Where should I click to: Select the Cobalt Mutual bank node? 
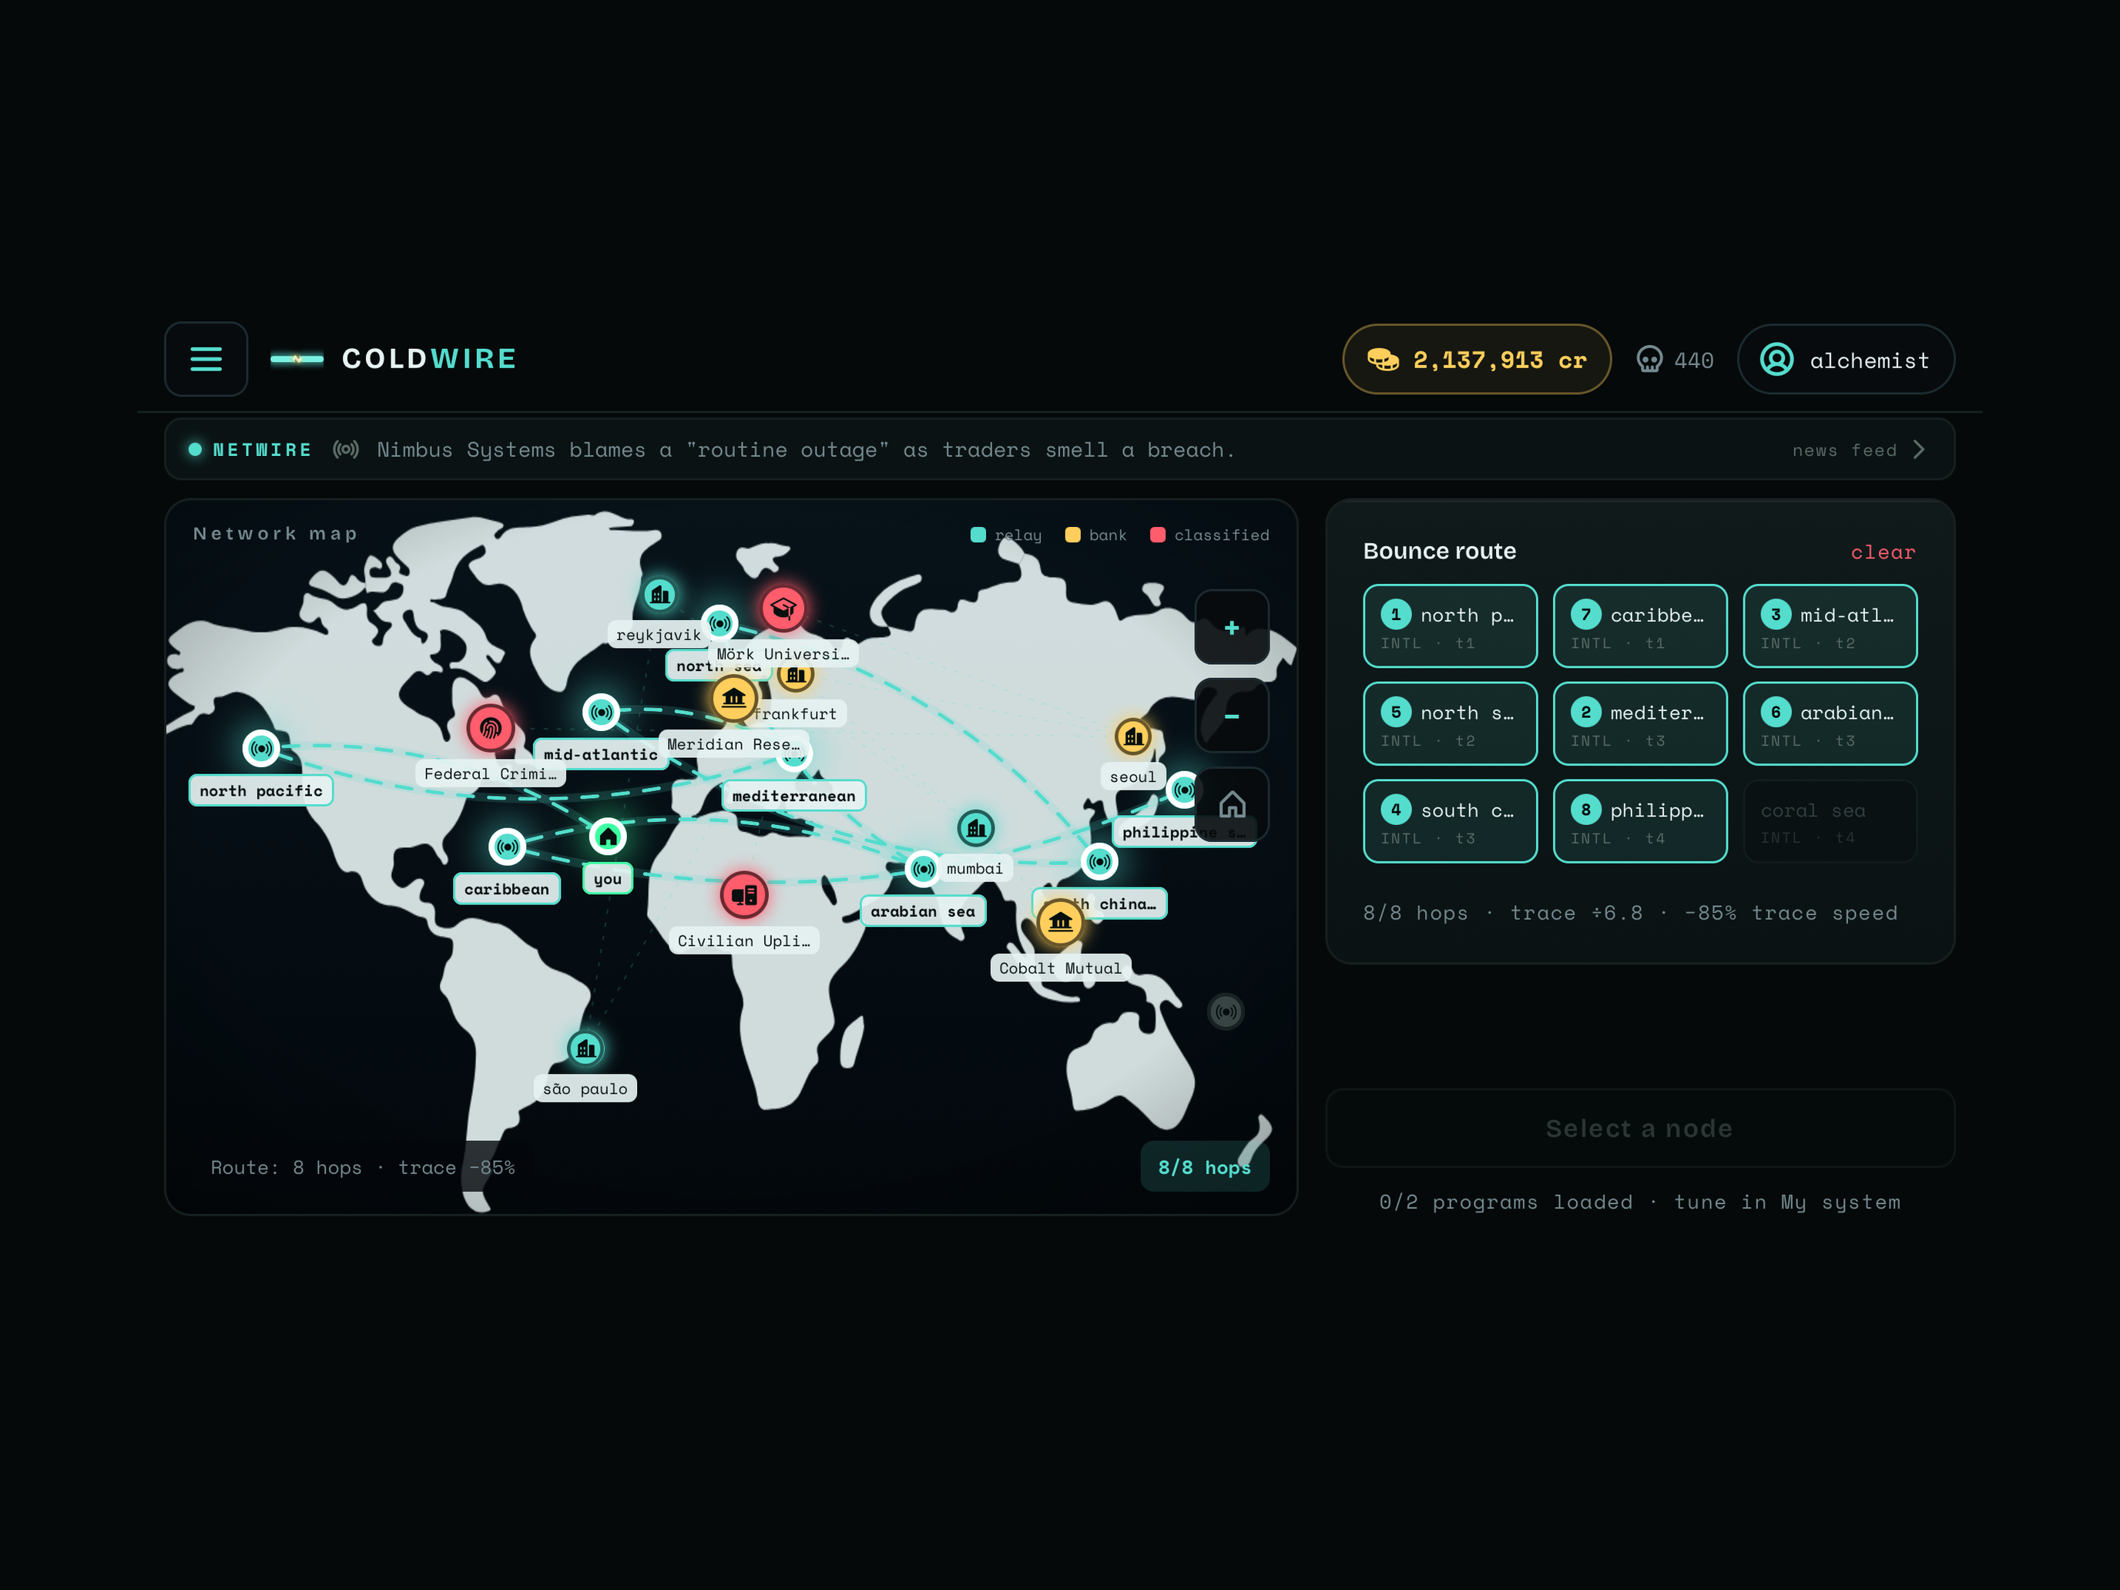(x=1060, y=922)
